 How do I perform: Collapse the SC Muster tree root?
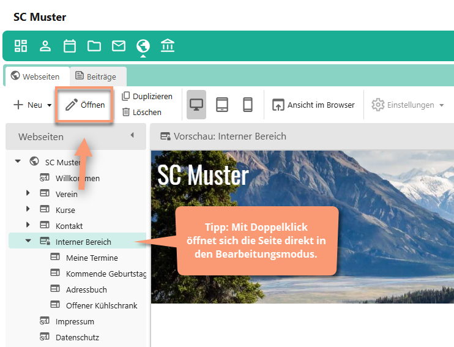coord(18,161)
